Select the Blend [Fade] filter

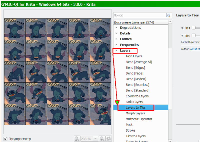point(134,73)
